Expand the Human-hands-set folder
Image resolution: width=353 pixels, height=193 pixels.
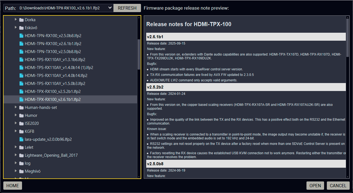pyautogui.click(x=16, y=107)
